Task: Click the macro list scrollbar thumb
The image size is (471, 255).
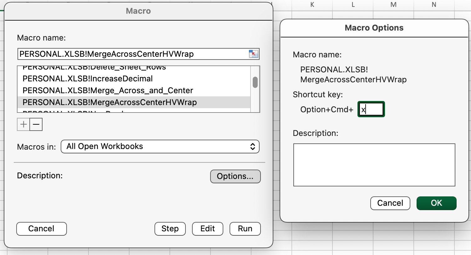Action: coord(255,82)
